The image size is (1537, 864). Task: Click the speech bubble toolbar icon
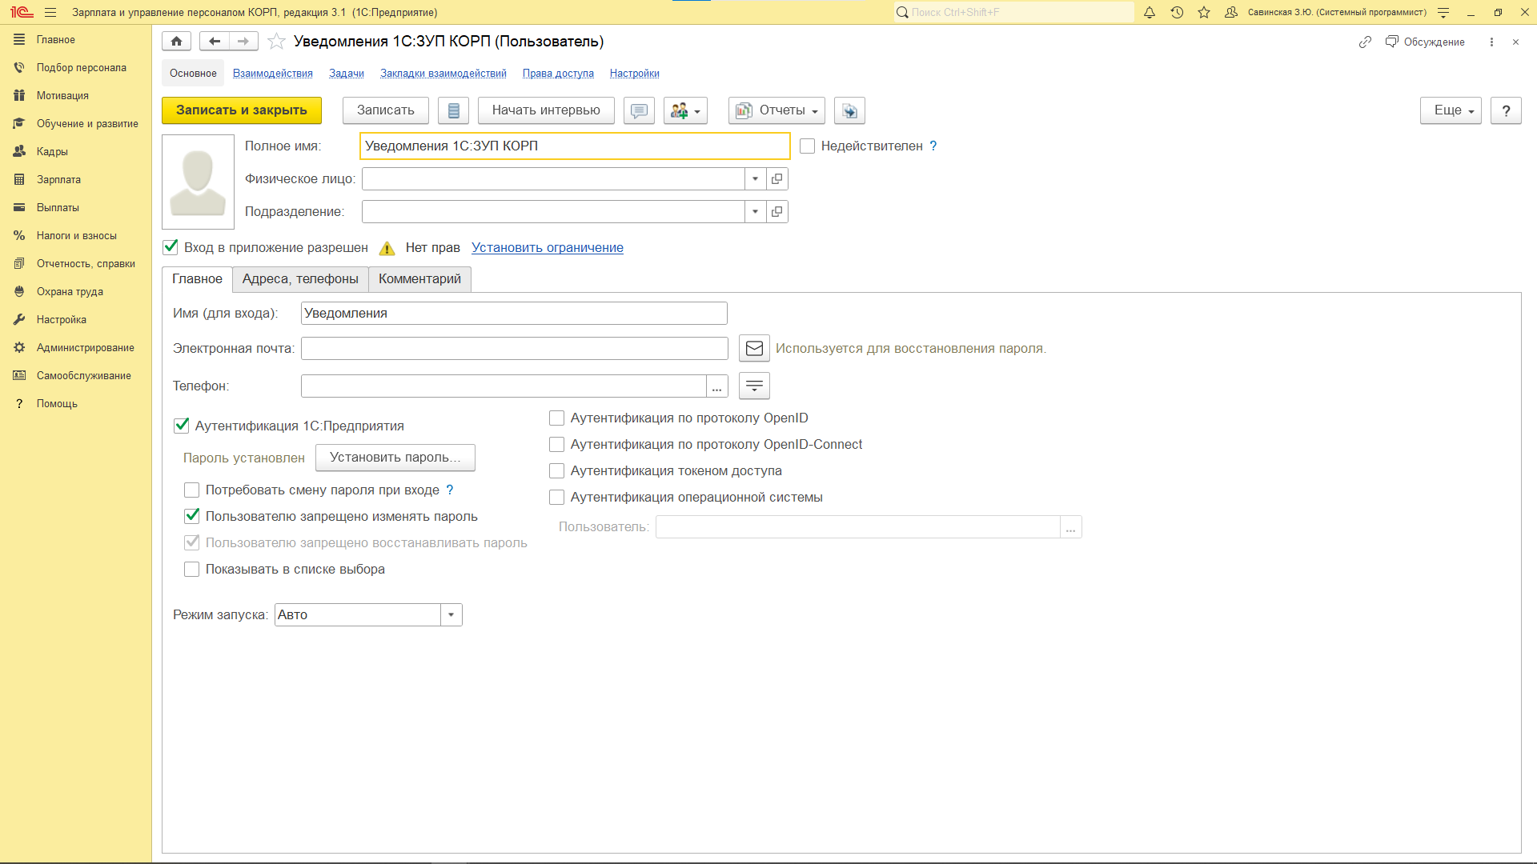tap(639, 111)
